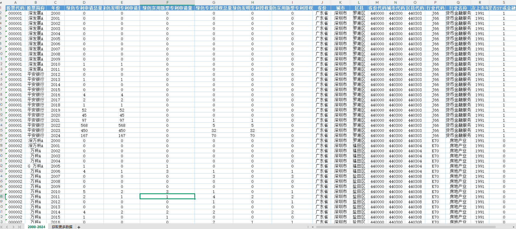Select column Q by its header
The height and width of the screenshot is (229, 516).
point(458,3)
